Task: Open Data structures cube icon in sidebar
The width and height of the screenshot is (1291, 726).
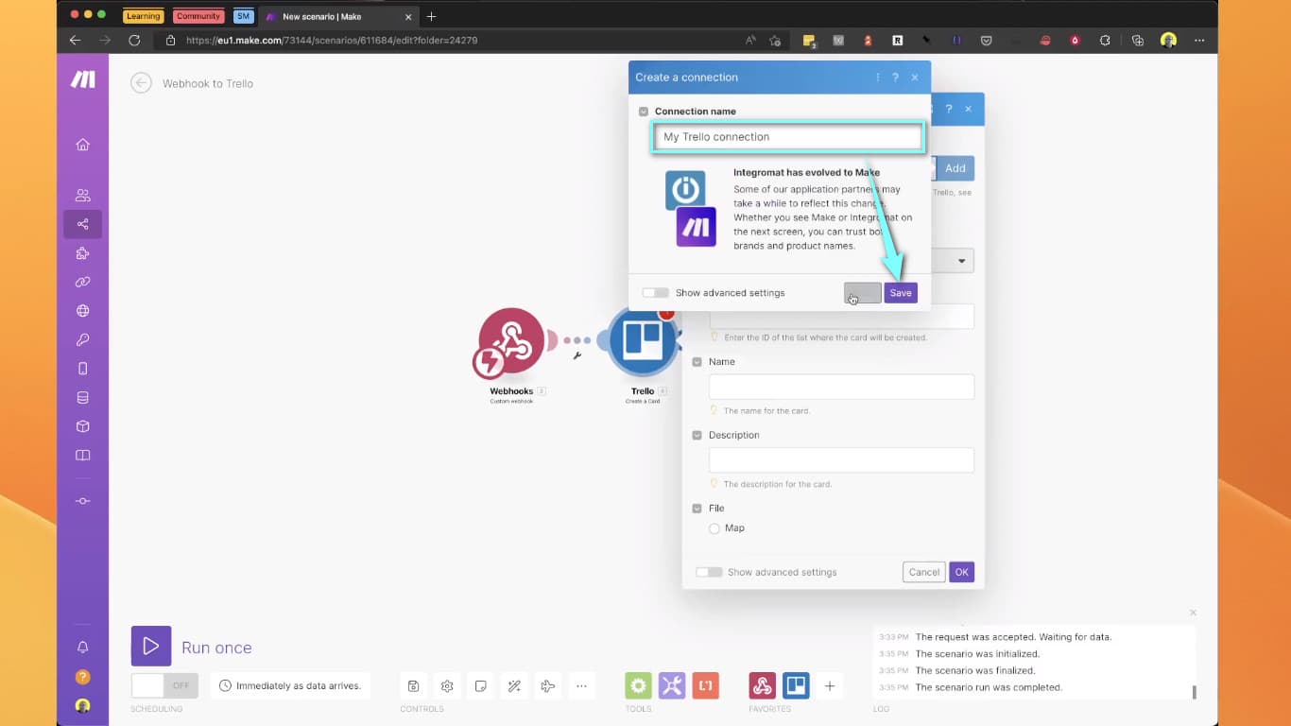Action: coord(83,426)
